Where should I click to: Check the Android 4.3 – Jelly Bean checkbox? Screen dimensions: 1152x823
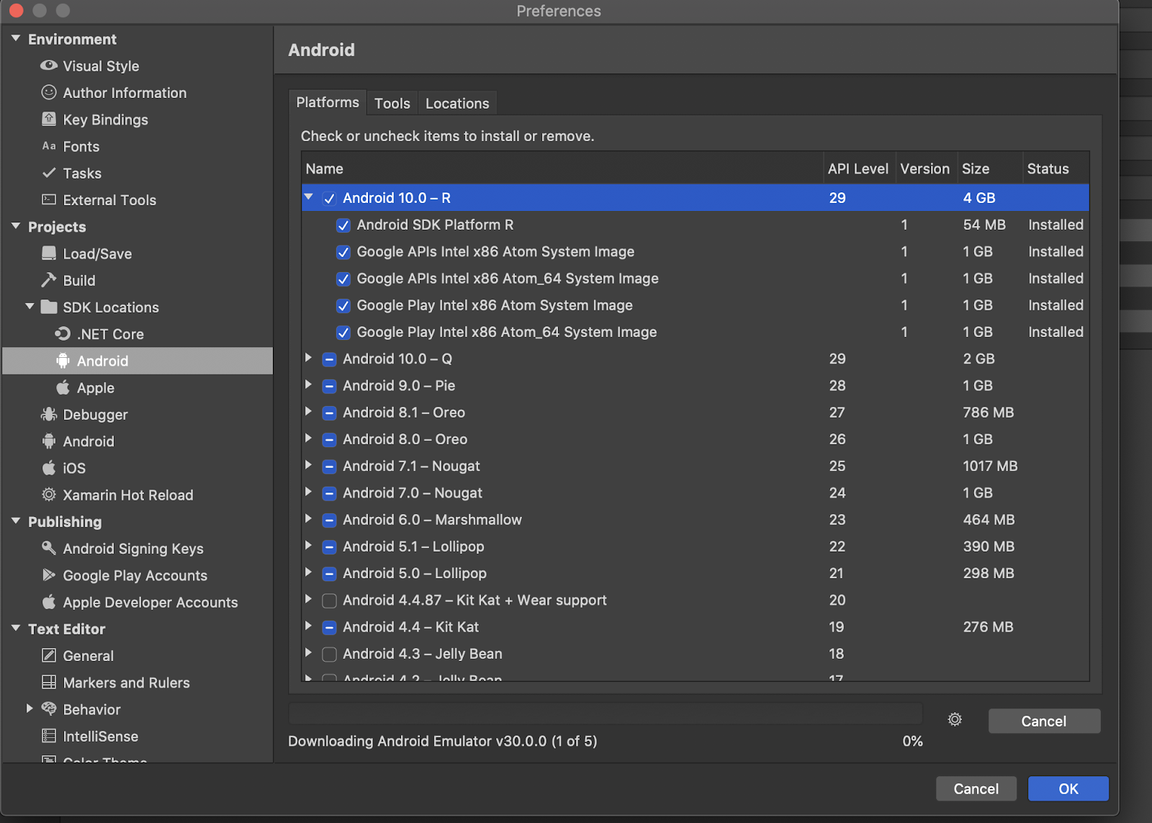click(x=329, y=654)
